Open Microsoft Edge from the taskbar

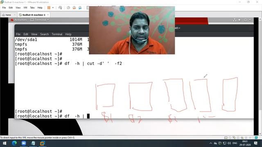pos(14,143)
